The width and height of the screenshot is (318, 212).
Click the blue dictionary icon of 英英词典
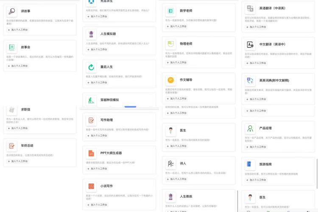coord(250,81)
